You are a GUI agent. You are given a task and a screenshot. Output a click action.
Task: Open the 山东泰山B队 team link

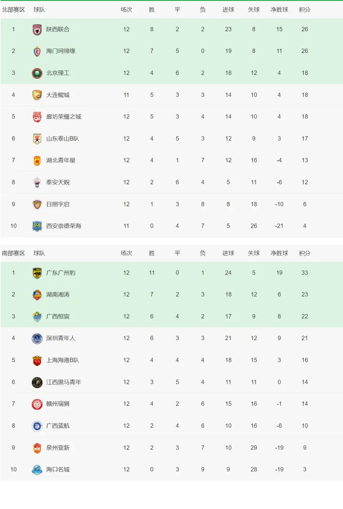point(63,138)
